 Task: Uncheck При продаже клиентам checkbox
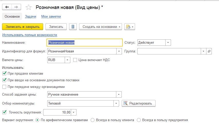[x=4, y=73]
